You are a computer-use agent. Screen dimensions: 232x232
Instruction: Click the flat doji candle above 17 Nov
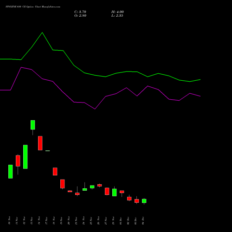pos(48,151)
